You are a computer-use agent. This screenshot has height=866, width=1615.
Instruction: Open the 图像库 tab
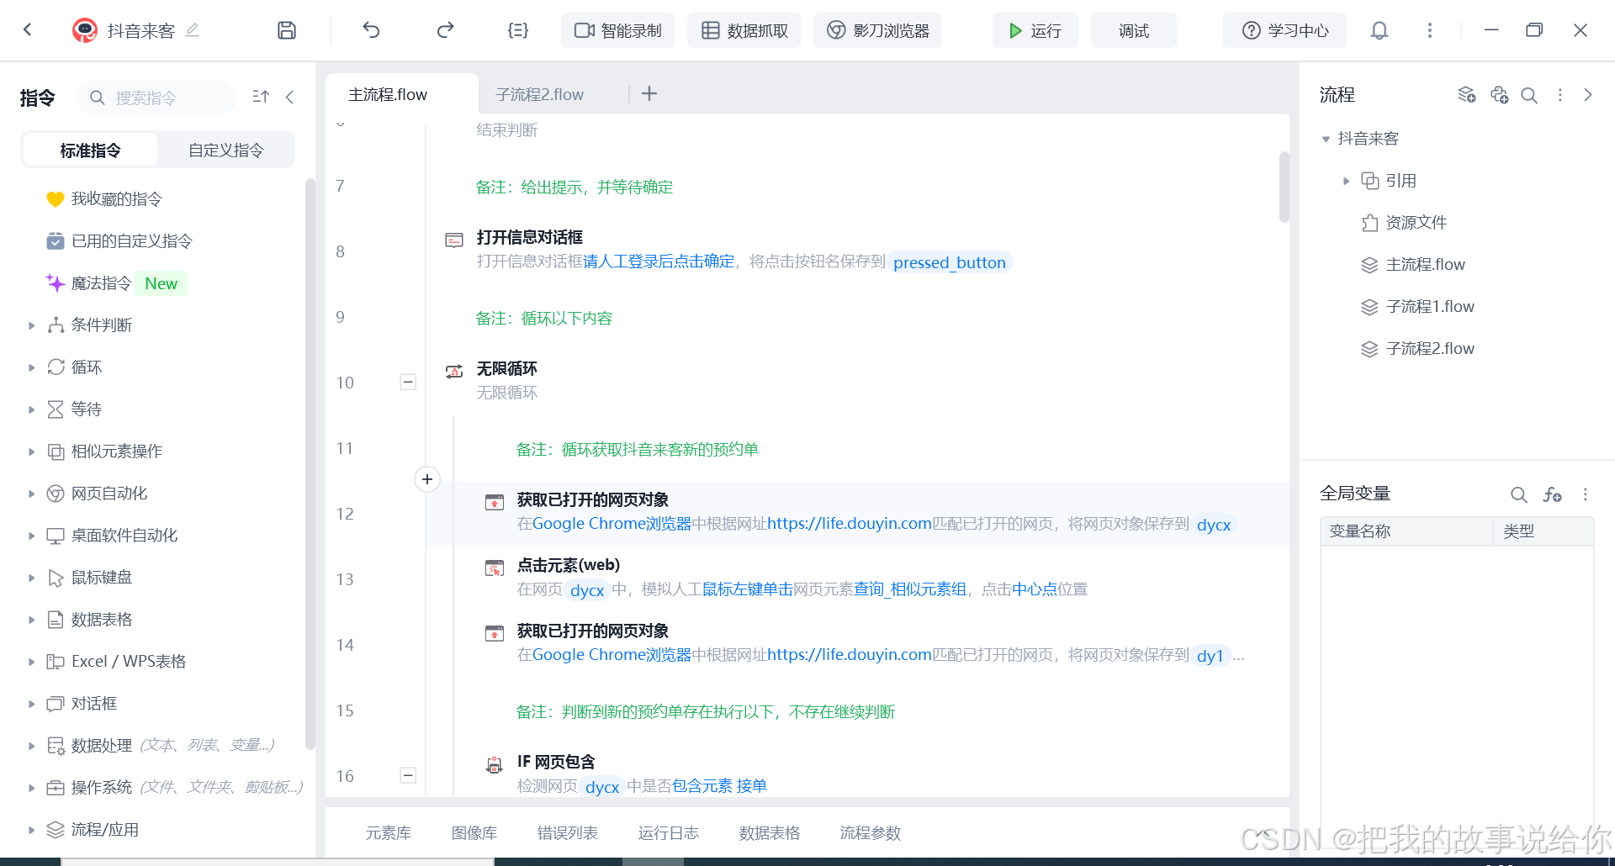point(474,832)
